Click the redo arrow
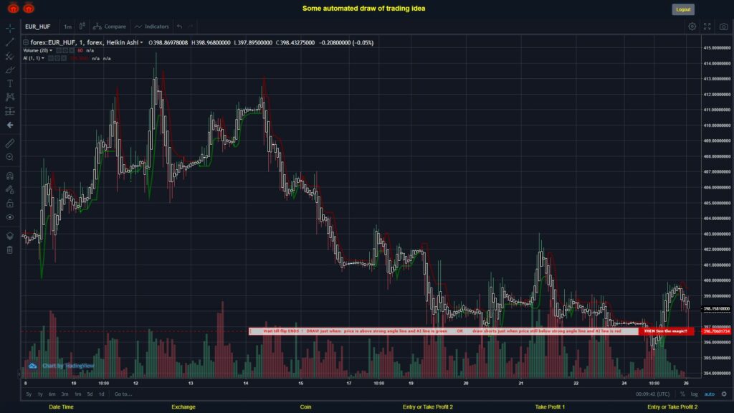The height and width of the screenshot is (413, 734). pos(191,27)
